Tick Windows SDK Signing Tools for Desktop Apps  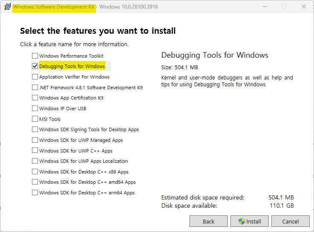click(x=35, y=129)
